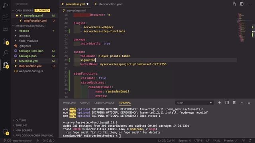255x143 pixels.
Task: Select stepFunction.yml under Open Editors
Action: coord(35,21)
